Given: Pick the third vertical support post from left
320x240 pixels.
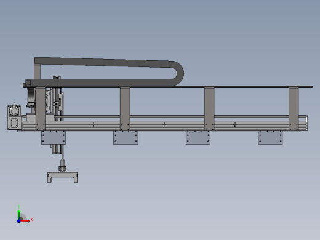Looking at the screenshot, I should tap(209, 109).
